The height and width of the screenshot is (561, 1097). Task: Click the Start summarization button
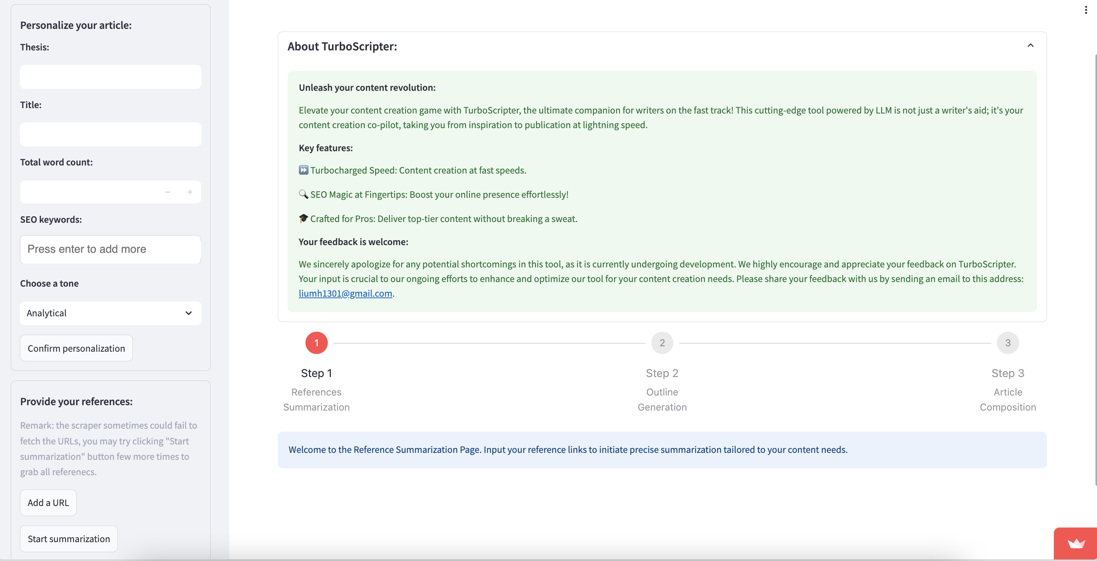pos(69,538)
